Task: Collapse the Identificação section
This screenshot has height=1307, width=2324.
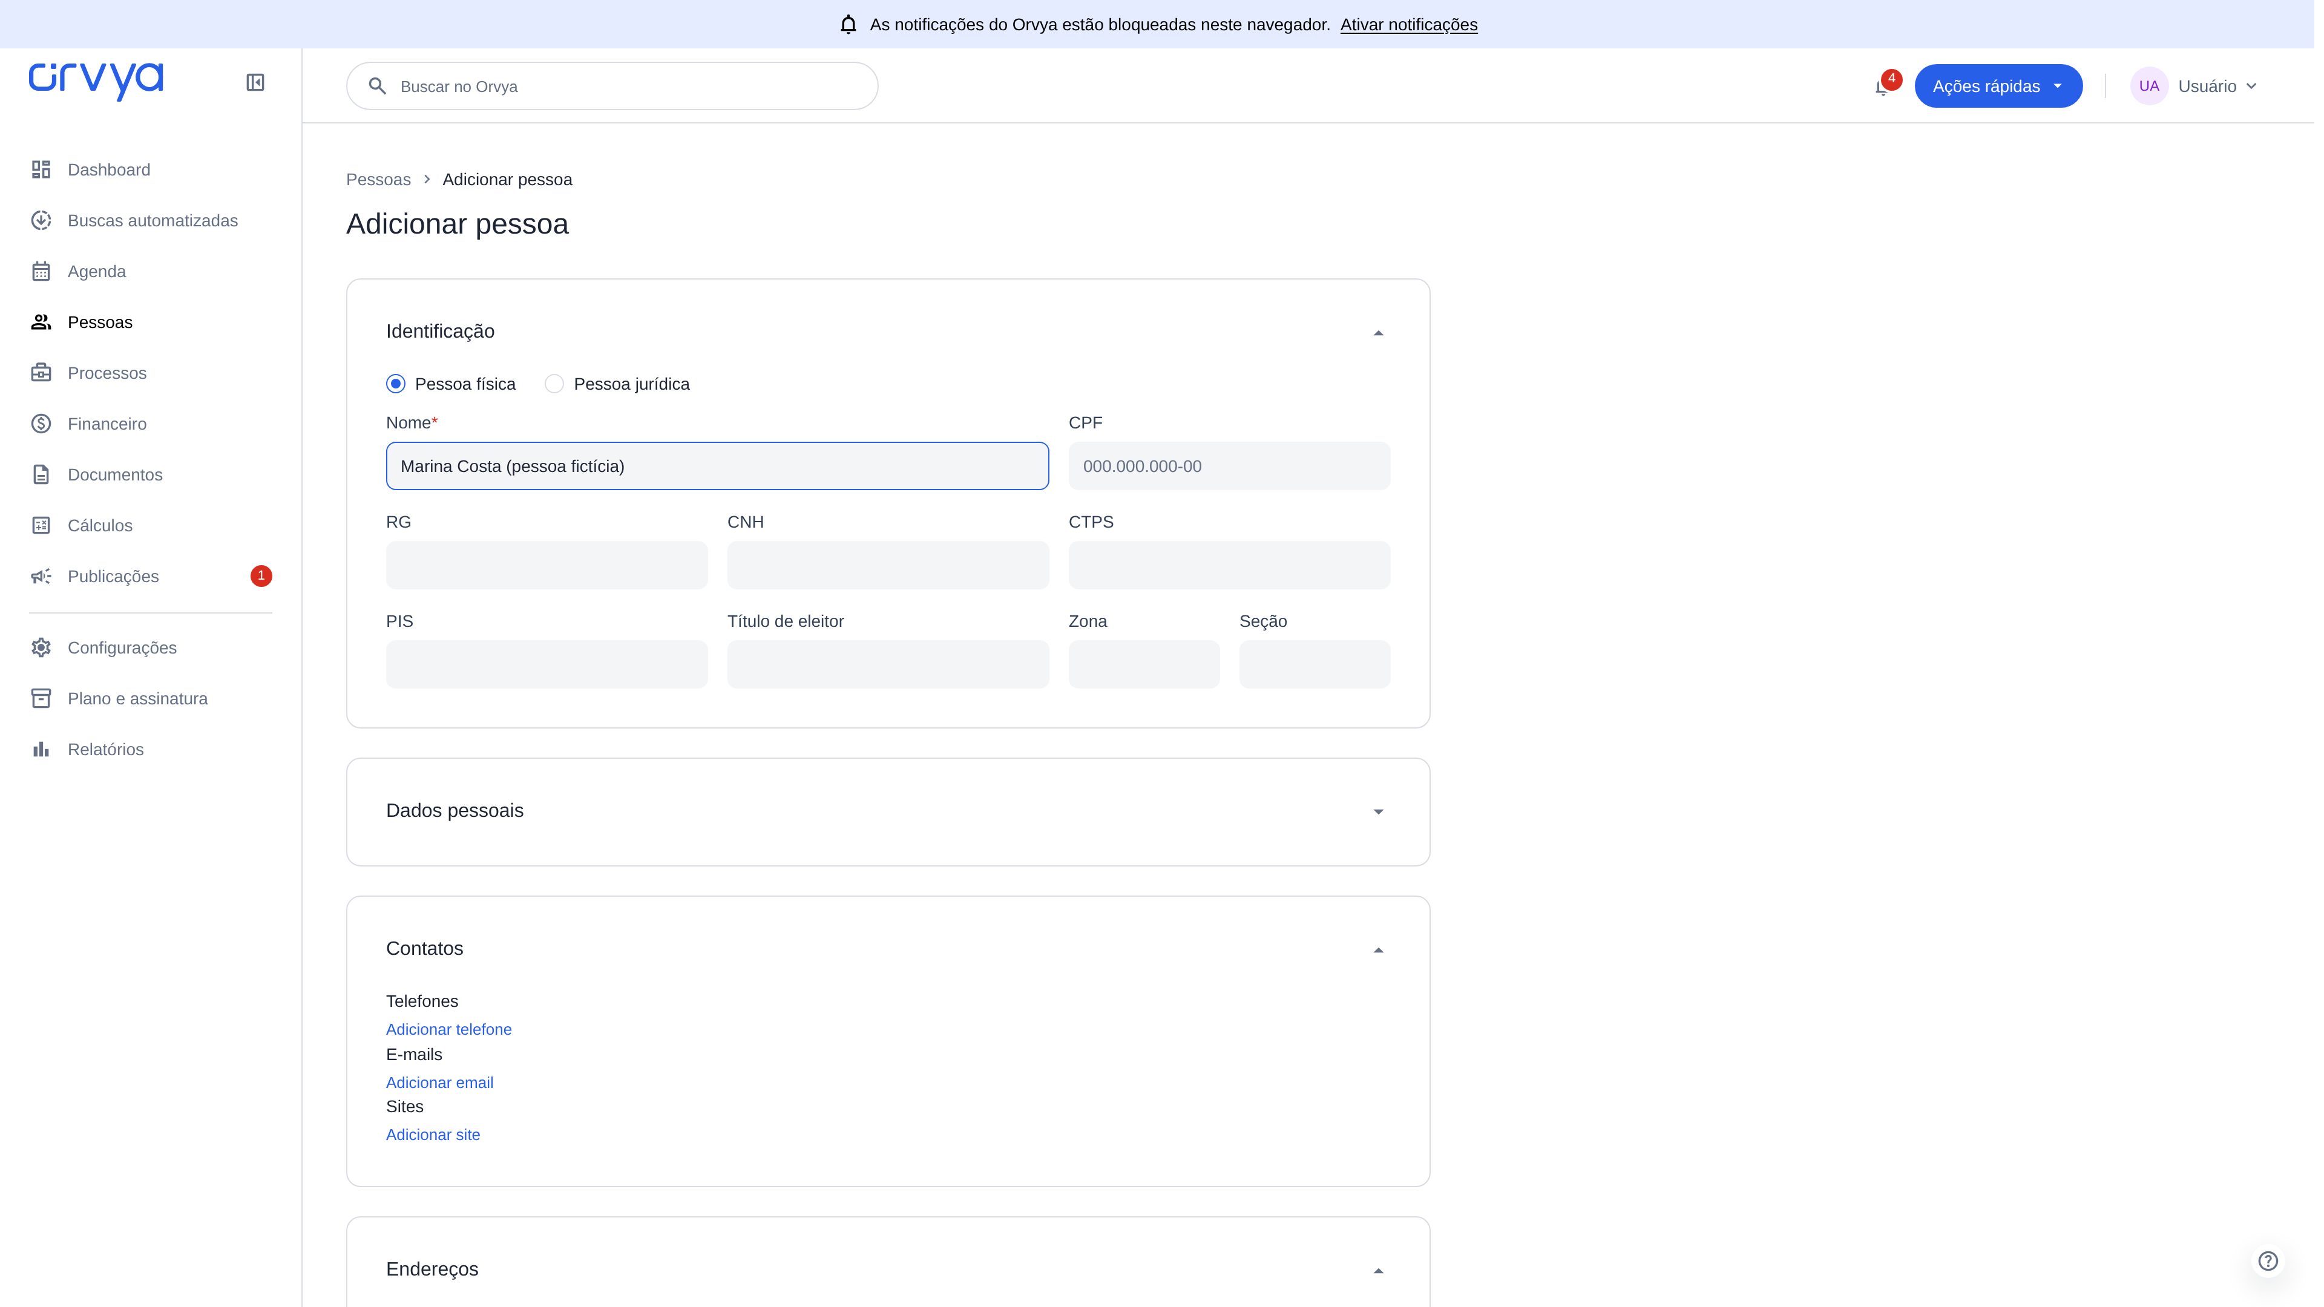Action: [x=1377, y=333]
